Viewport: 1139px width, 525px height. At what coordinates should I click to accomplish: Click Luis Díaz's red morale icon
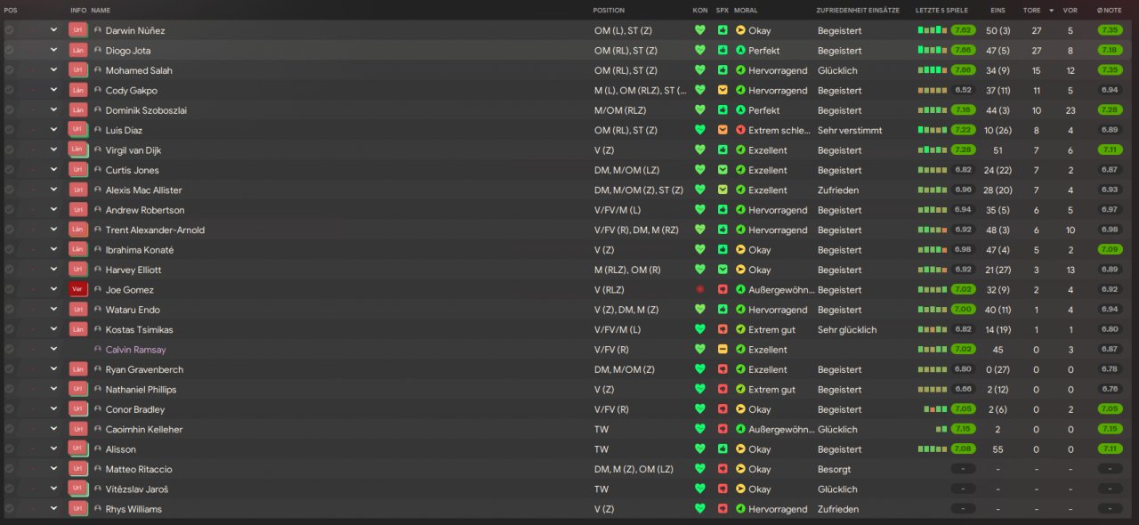[740, 130]
